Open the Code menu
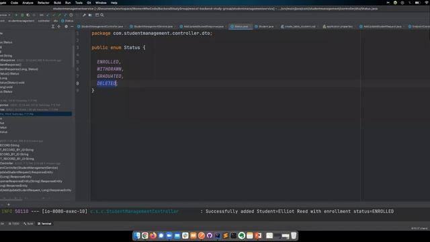 pos(14,3)
